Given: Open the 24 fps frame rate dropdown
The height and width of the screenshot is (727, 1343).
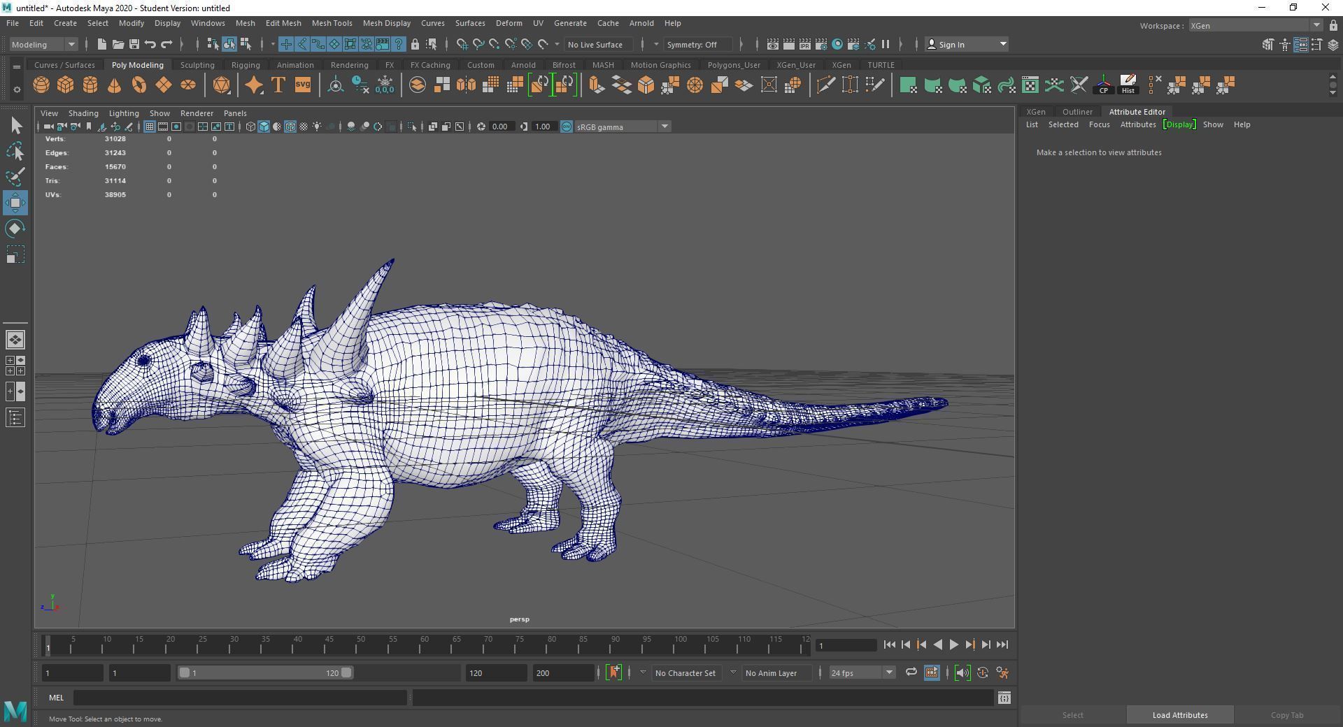Looking at the screenshot, I should [x=862, y=672].
